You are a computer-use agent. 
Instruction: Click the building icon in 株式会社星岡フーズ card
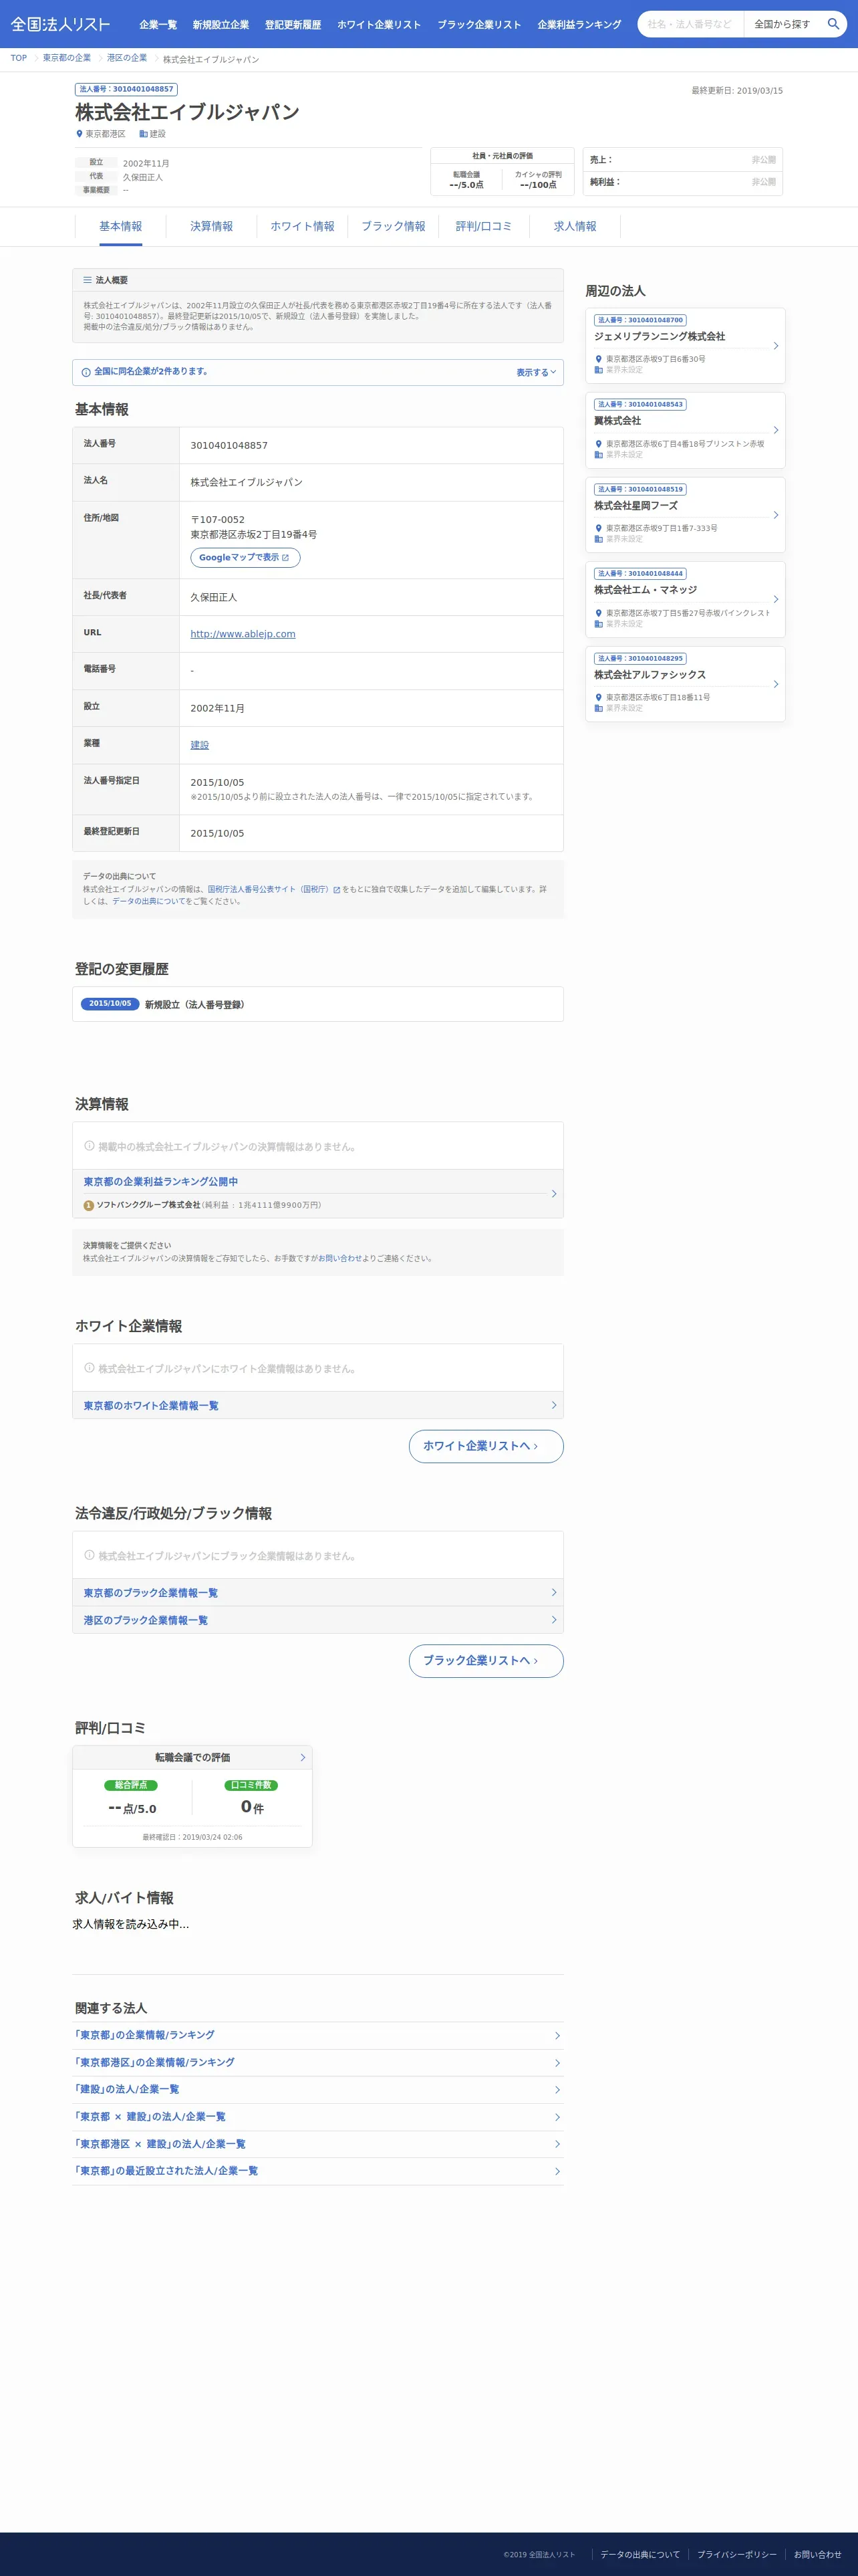point(599,539)
